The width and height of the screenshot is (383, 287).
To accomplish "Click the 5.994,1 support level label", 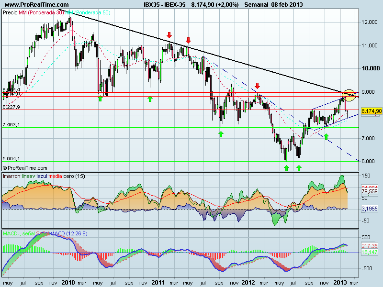I will point(11,159).
